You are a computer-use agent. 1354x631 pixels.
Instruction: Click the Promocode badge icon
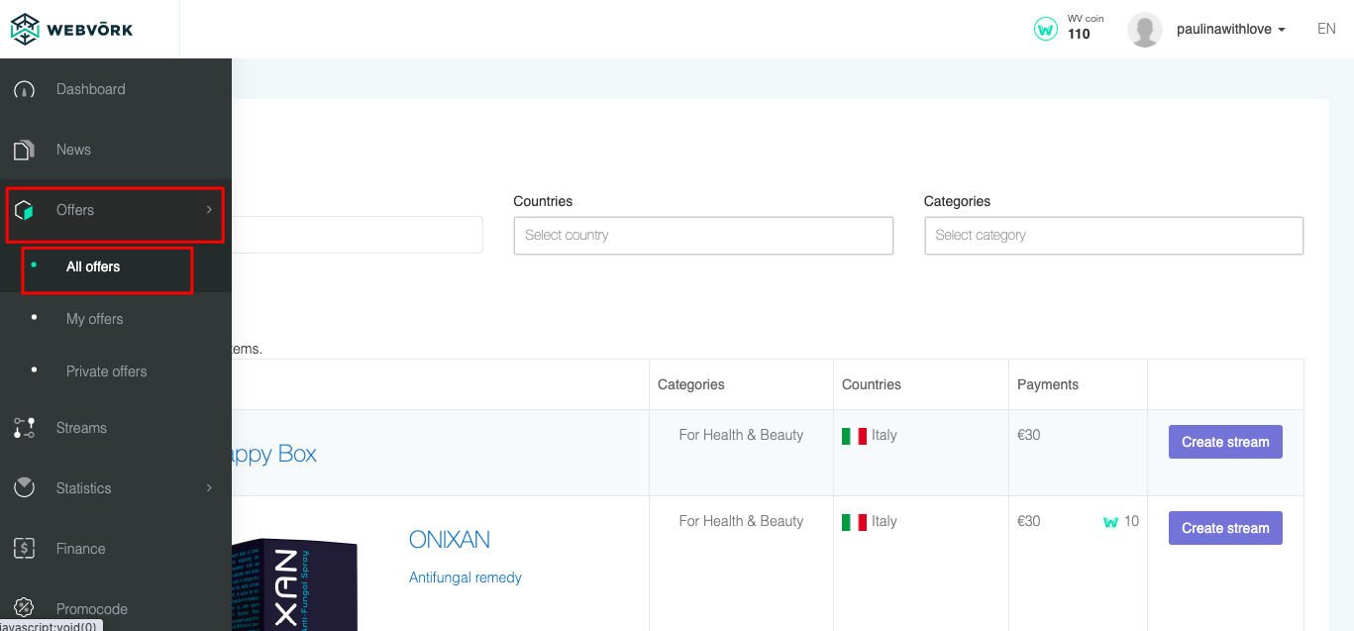pos(24,608)
